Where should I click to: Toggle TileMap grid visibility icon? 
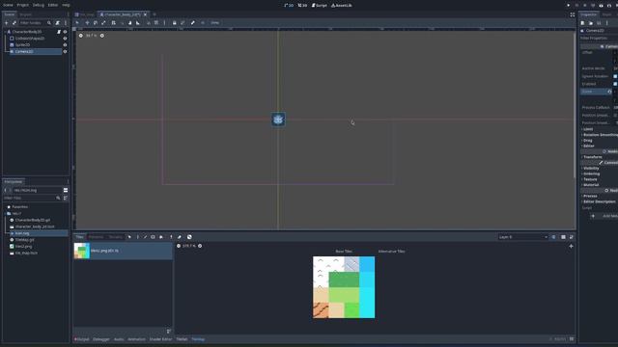563,237
